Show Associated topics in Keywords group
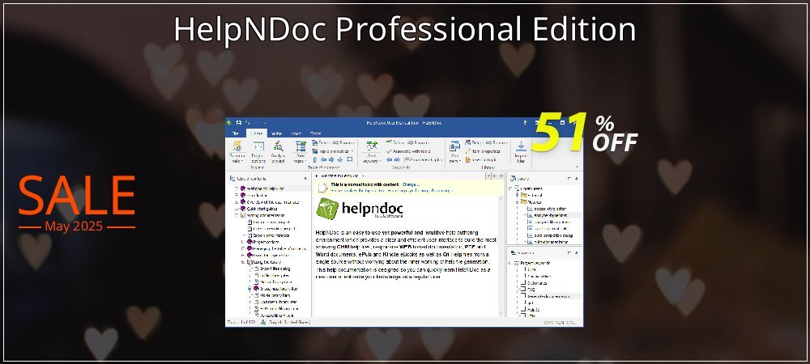 pos(423,159)
